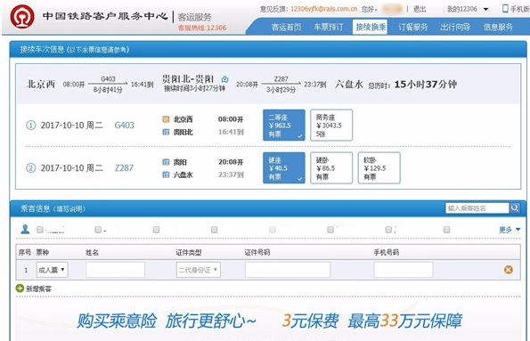
Task: Open the 订餐服务 tab
Action: tap(413, 27)
